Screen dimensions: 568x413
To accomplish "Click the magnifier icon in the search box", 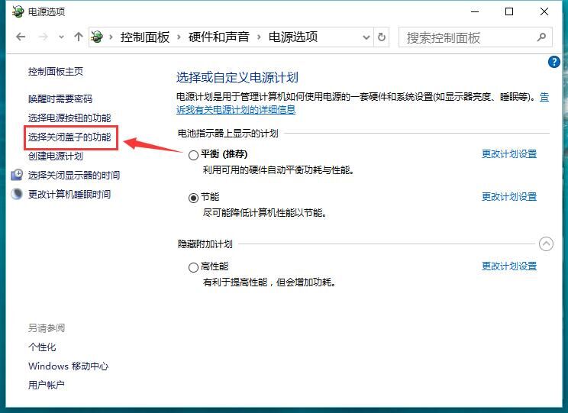I will (x=541, y=37).
